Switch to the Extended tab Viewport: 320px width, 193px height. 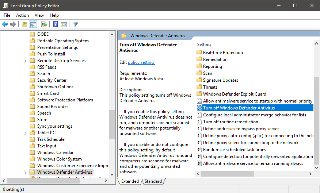coord(130,181)
